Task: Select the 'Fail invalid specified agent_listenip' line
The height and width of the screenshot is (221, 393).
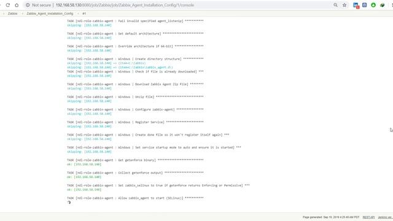Action: point(135,21)
